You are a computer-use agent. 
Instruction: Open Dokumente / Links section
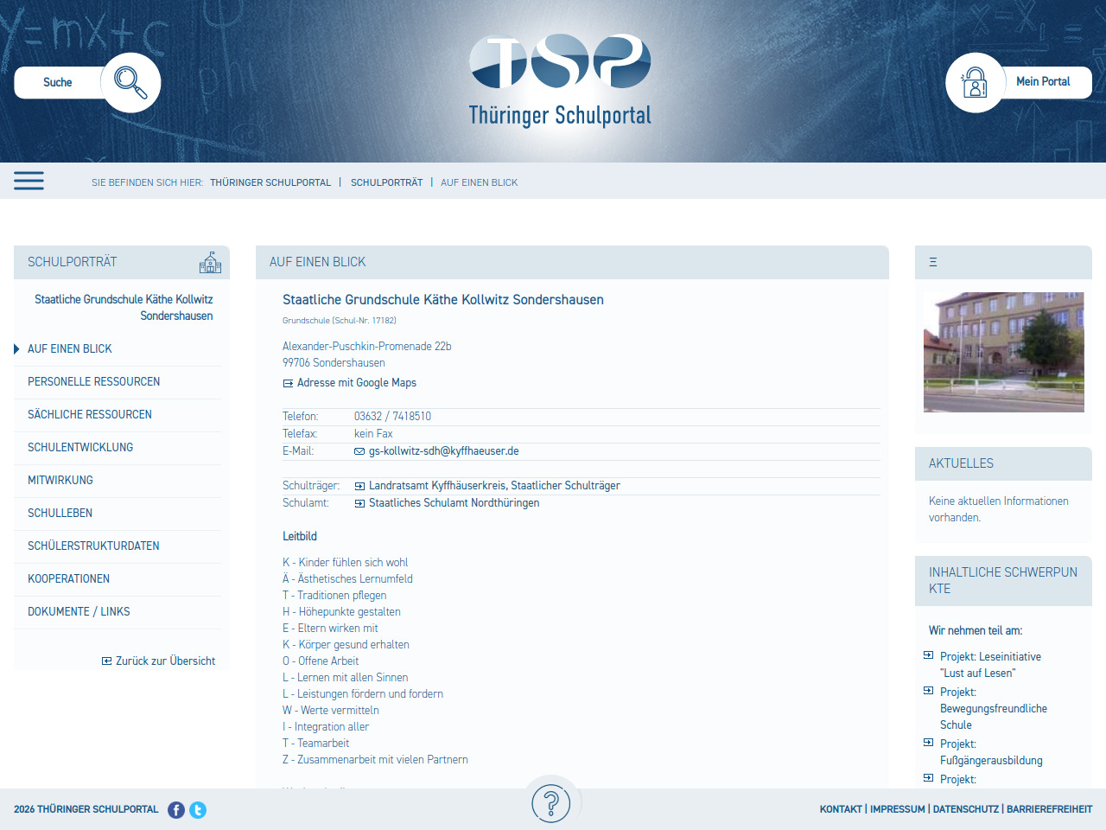pyautogui.click(x=79, y=611)
